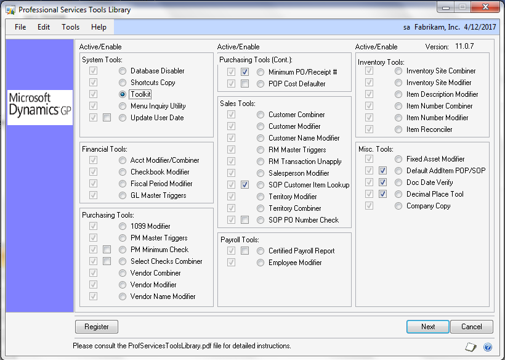Uncheck the Decimal Place Tool enable checkbox
The width and height of the screenshot is (505, 360).
382,194
